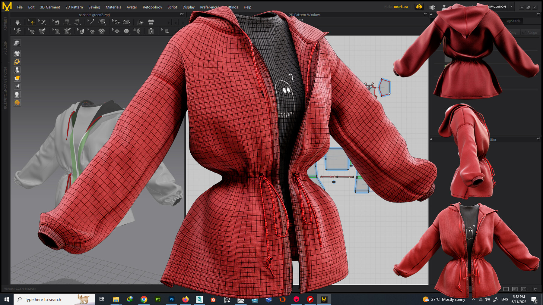Toggle the high-quality render cube display icon

click(17, 43)
